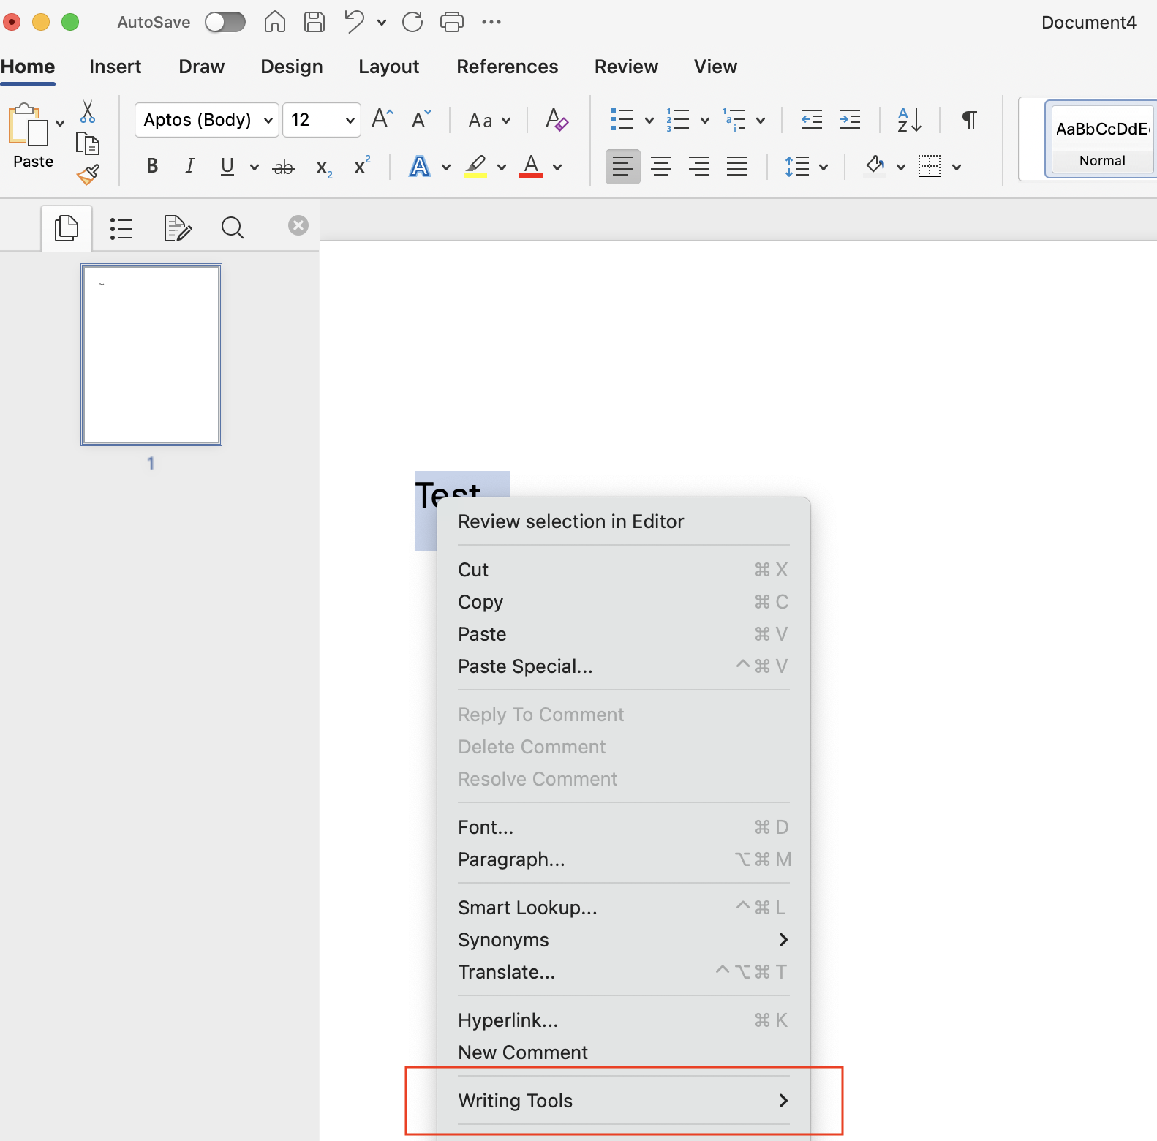Increase paragraph indent
Screen dimensions: 1157x1141
pos(850,119)
